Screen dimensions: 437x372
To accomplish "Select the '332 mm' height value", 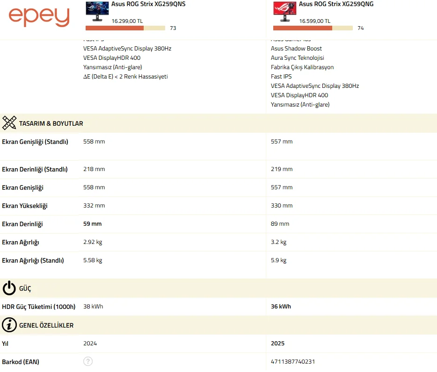I will click(94, 206).
